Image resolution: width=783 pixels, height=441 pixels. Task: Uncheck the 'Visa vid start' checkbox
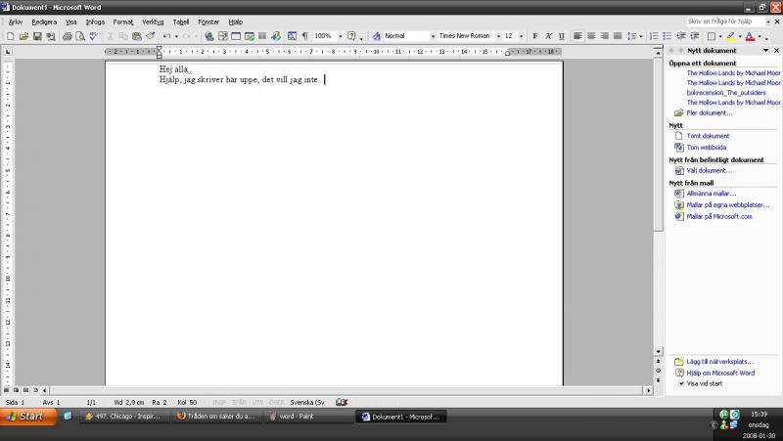(x=681, y=383)
